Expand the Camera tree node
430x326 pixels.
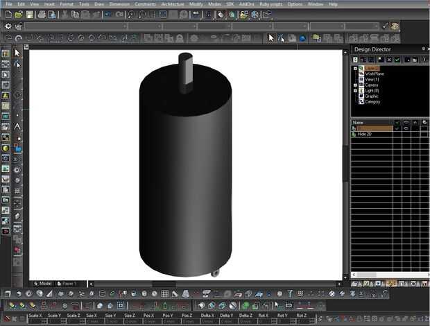pos(355,85)
